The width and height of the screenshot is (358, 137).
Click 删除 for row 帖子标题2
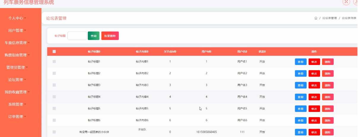[x=328, y=74]
